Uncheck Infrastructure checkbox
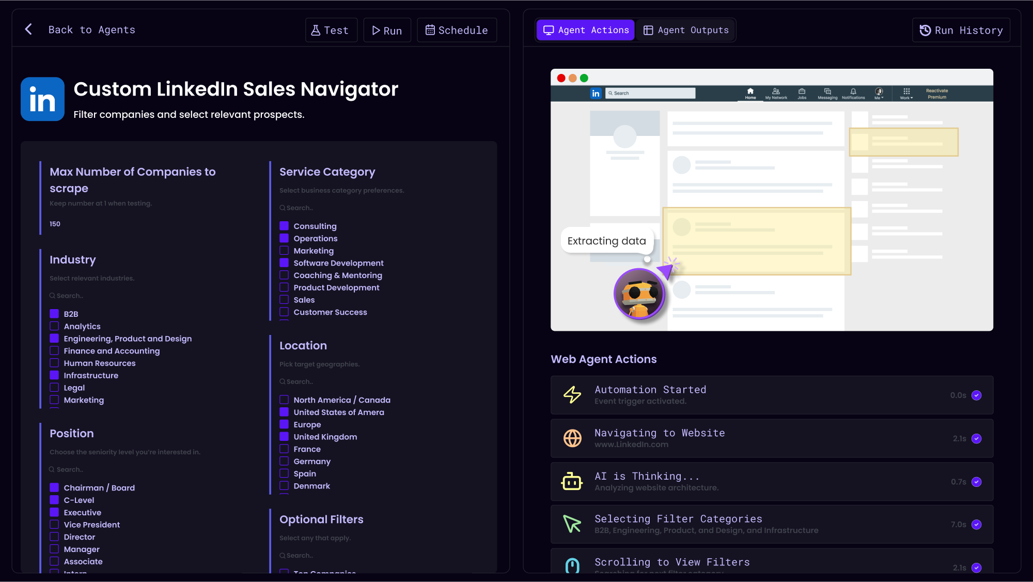This screenshot has width=1033, height=582. 54,375
